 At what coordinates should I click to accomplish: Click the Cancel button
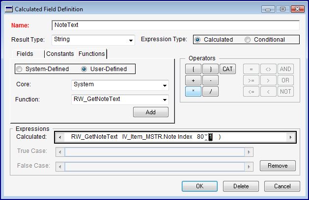pyautogui.click(x=282, y=186)
